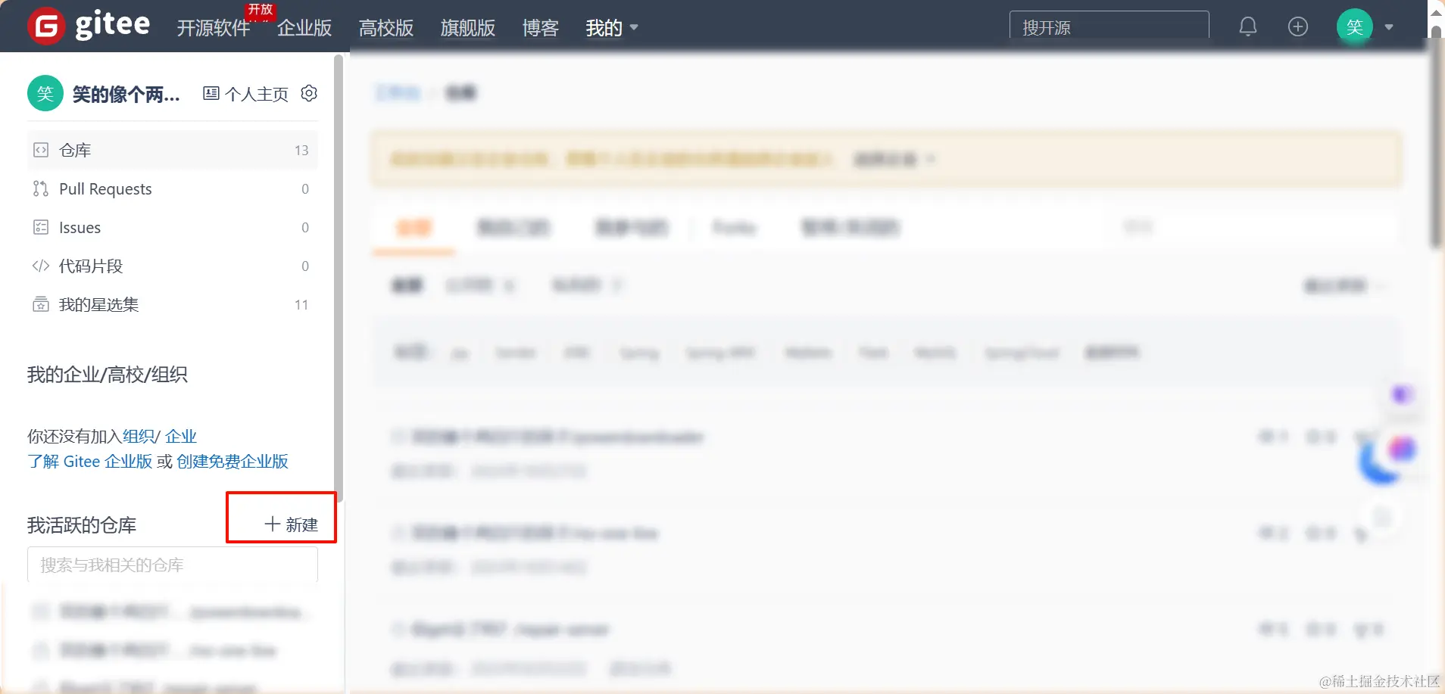Click the 我的星选集 star collection icon
This screenshot has height=694, width=1445.
41,304
